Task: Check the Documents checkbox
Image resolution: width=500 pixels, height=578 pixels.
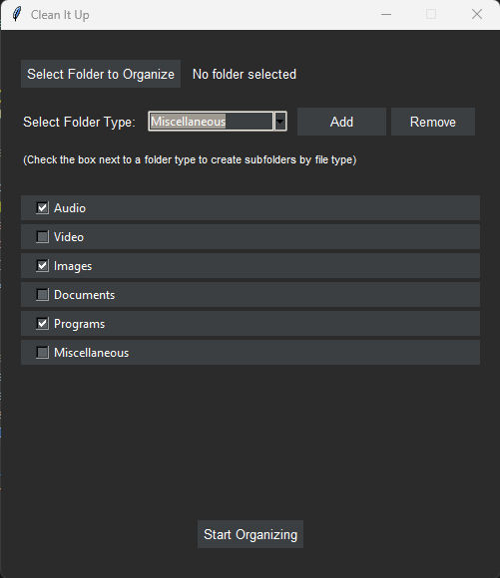Action: (43, 295)
